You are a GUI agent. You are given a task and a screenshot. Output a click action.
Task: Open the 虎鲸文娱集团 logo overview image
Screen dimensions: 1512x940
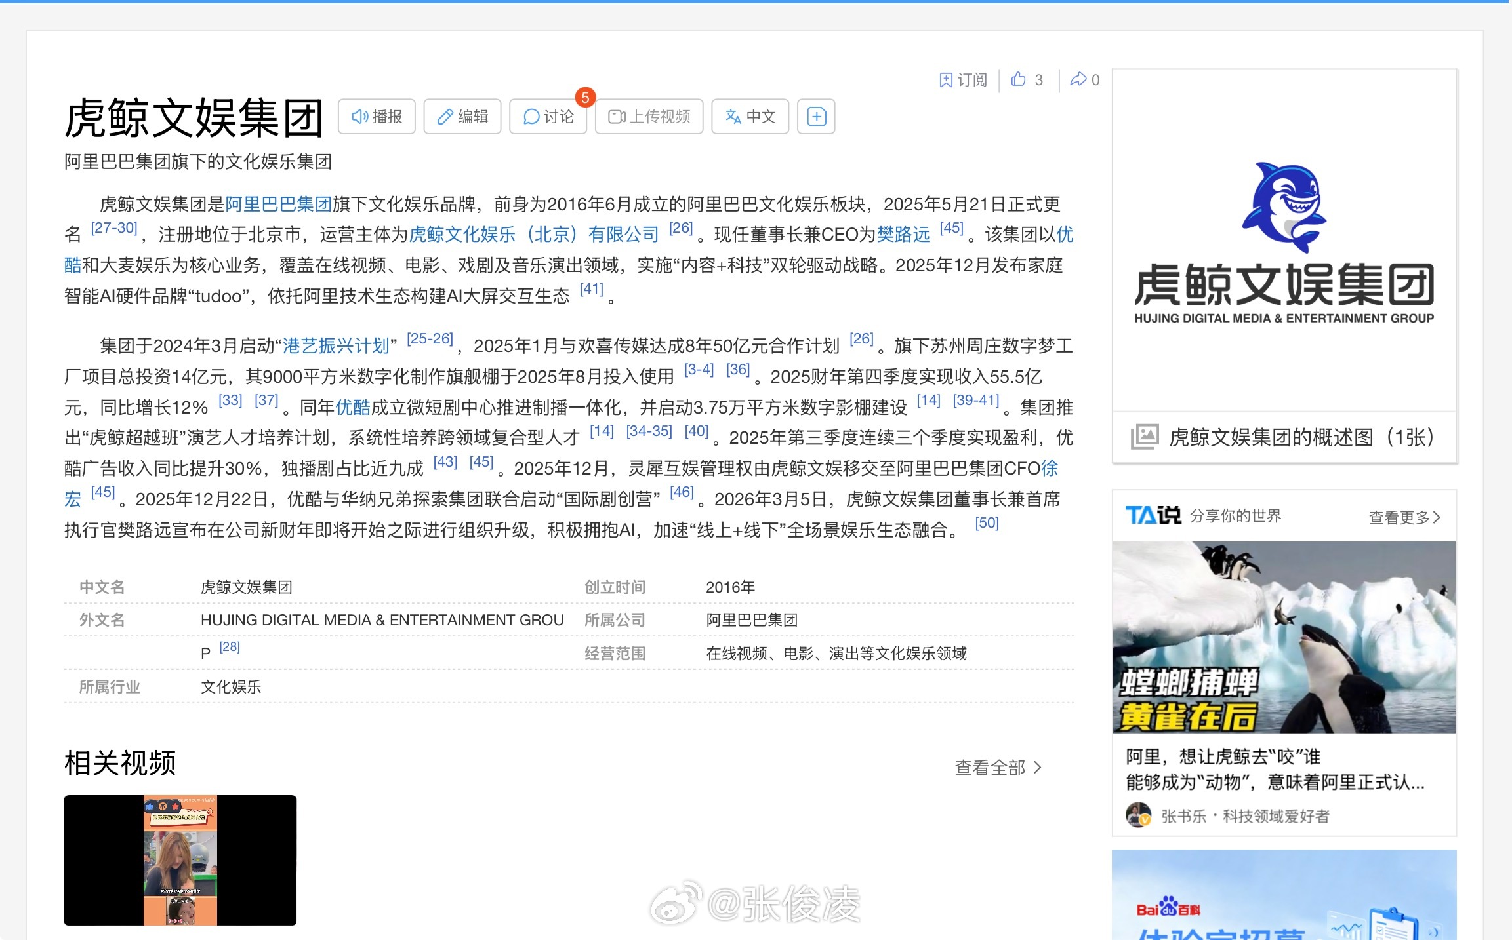[1284, 243]
